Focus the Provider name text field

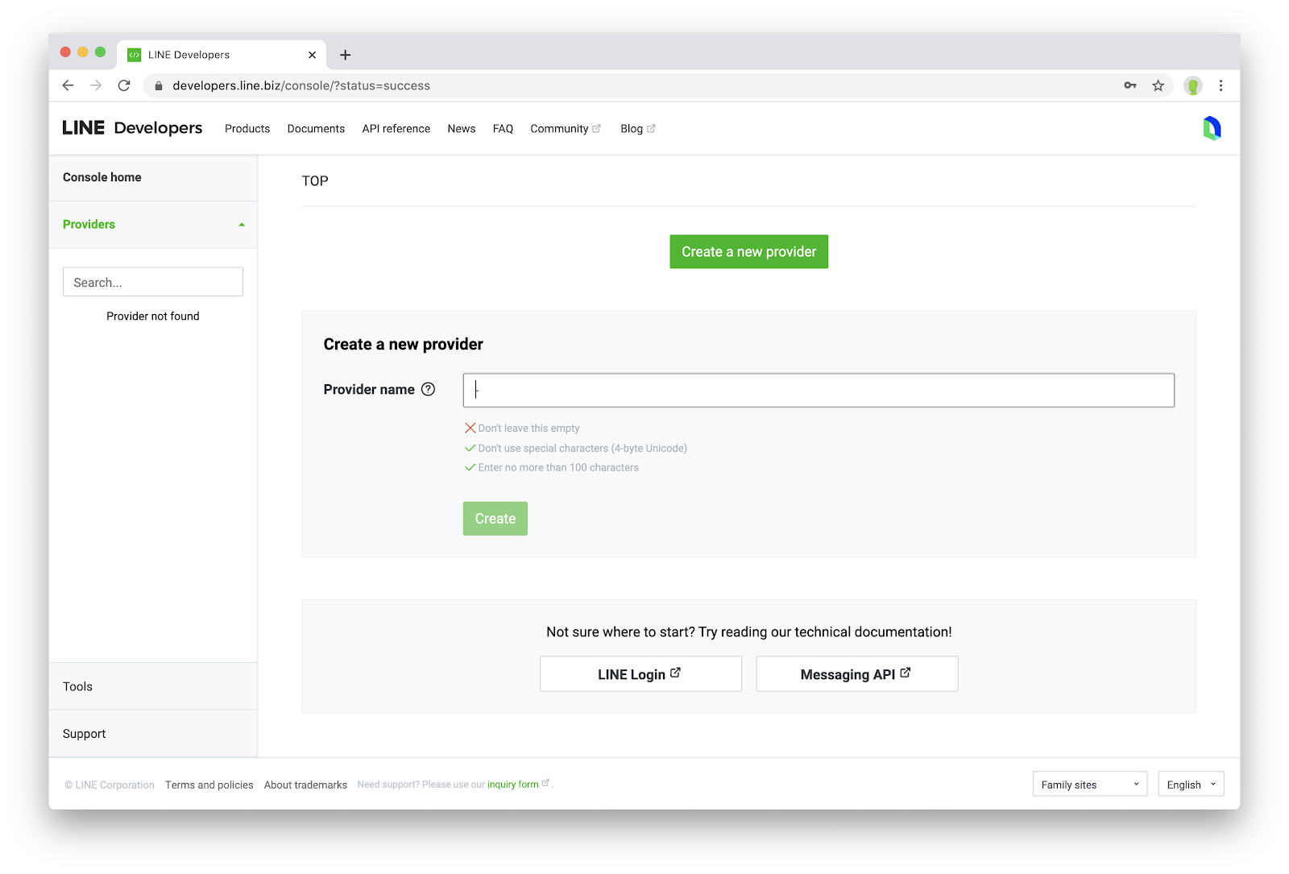click(818, 391)
